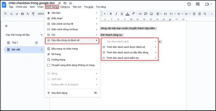Close the tabs sidebar with back arrow
The height and width of the screenshot is (111, 216).
pos(7,26)
